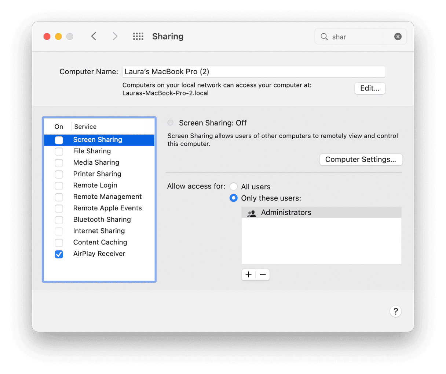Image resolution: width=446 pixels, height=374 pixels.
Task: Enable the File Sharing checkbox
Action: [x=59, y=151]
